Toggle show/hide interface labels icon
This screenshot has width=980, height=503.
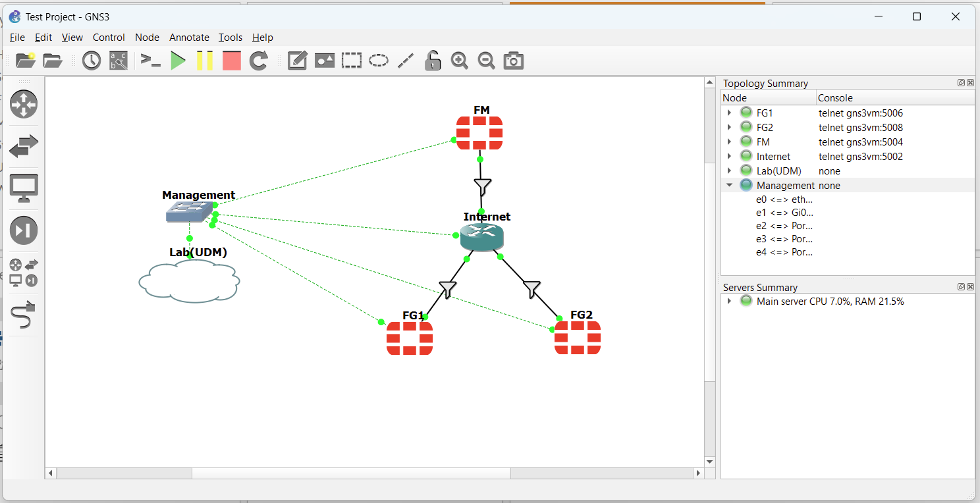[x=119, y=61]
